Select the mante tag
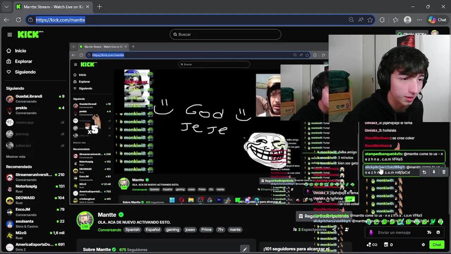451x254 pixels. click(235, 230)
